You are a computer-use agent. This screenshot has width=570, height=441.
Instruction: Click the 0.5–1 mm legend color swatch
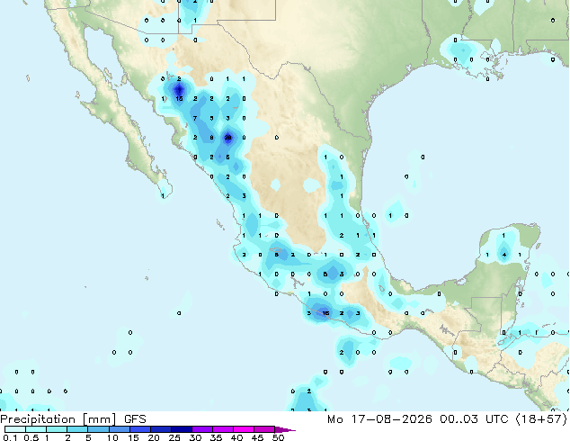coord(36,429)
